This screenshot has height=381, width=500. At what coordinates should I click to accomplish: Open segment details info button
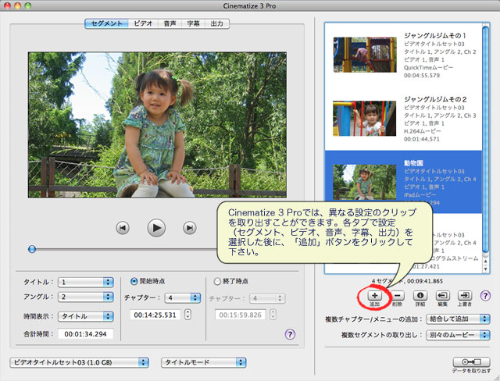coord(420,295)
